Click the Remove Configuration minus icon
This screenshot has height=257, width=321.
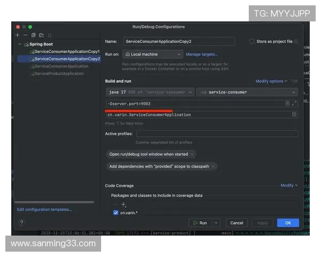(x=25, y=35)
